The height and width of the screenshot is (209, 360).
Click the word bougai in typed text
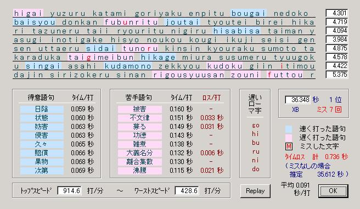(x=249, y=13)
